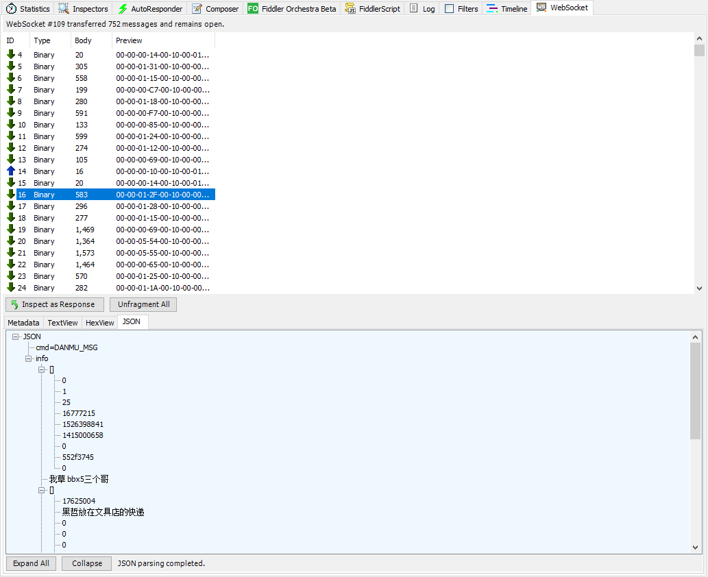Select message row 21 with body 1,573
708x577 pixels.
click(x=110, y=253)
